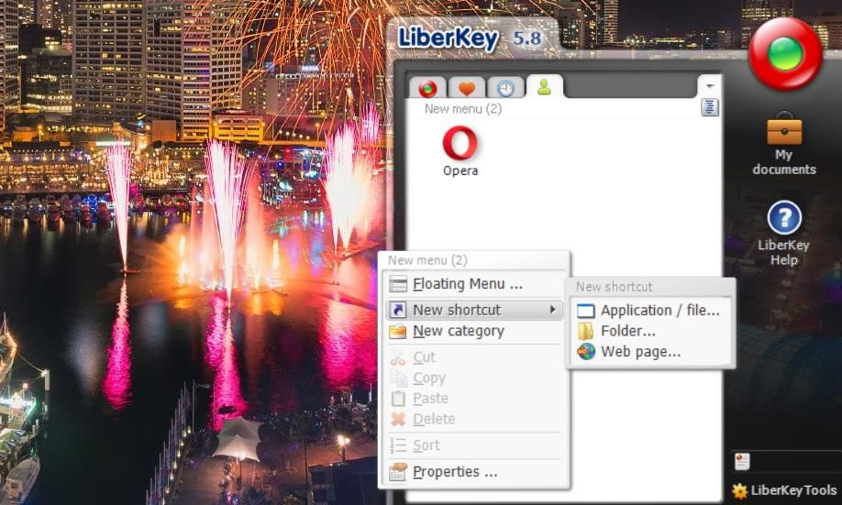Click the New menu (2) title of the context menu
The height and width of the screenshot is (505, 842).
pos(427,260)
